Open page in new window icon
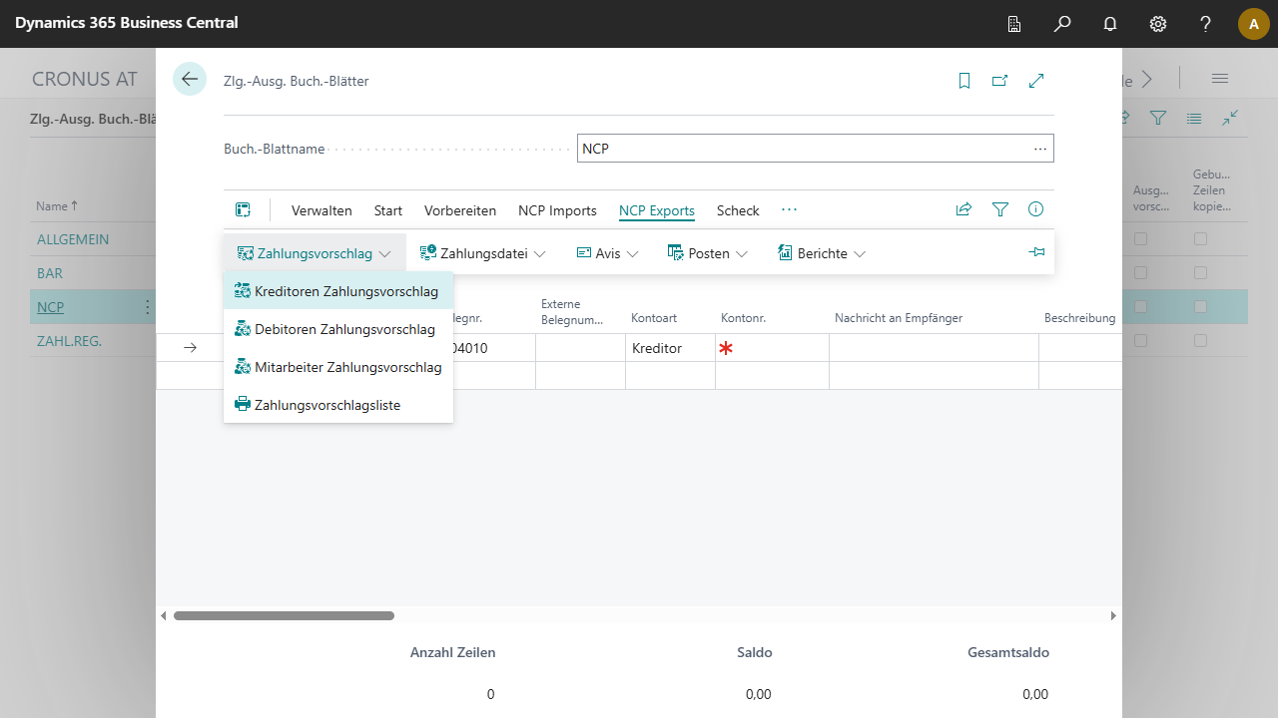Screen dimensions: 1278x718 pyautogui.click(x=999, y=81)
